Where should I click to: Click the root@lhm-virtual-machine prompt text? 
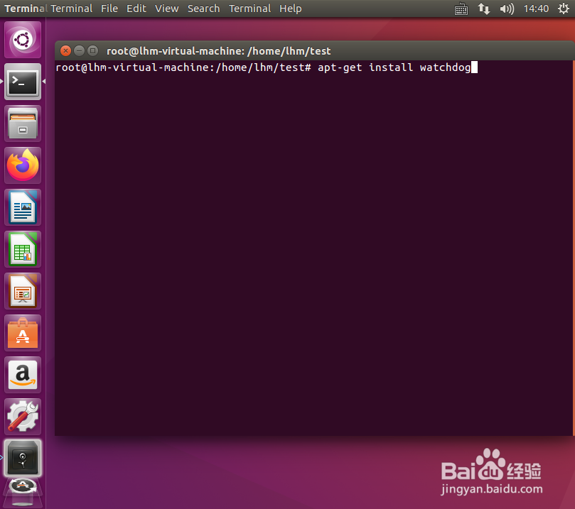(x=183, y=67)
